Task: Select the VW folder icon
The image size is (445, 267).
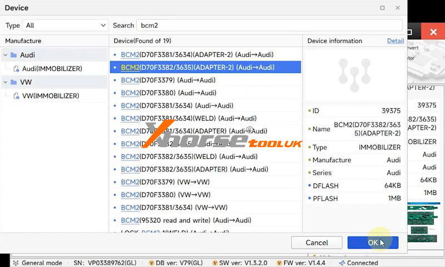Action: [x=13, y=82]
